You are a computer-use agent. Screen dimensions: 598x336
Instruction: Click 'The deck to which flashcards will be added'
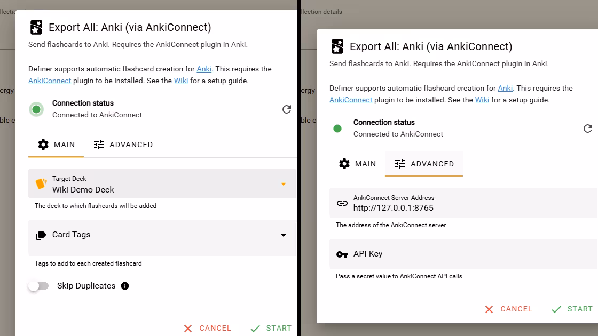point(96,206)
